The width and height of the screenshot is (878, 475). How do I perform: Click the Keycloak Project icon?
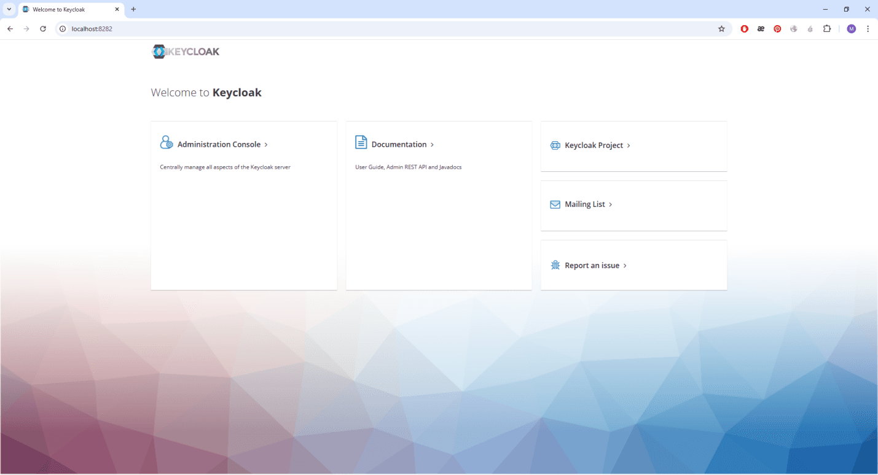[x=555, y=145]
